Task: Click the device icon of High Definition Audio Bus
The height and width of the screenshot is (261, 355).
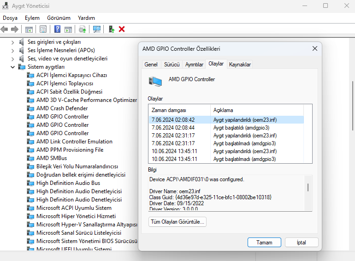Action: point(30,183)
